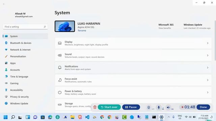This screenshot has width=216, height=121.
Task: Click the Accessibility figure icon
Action: point(6,90)
